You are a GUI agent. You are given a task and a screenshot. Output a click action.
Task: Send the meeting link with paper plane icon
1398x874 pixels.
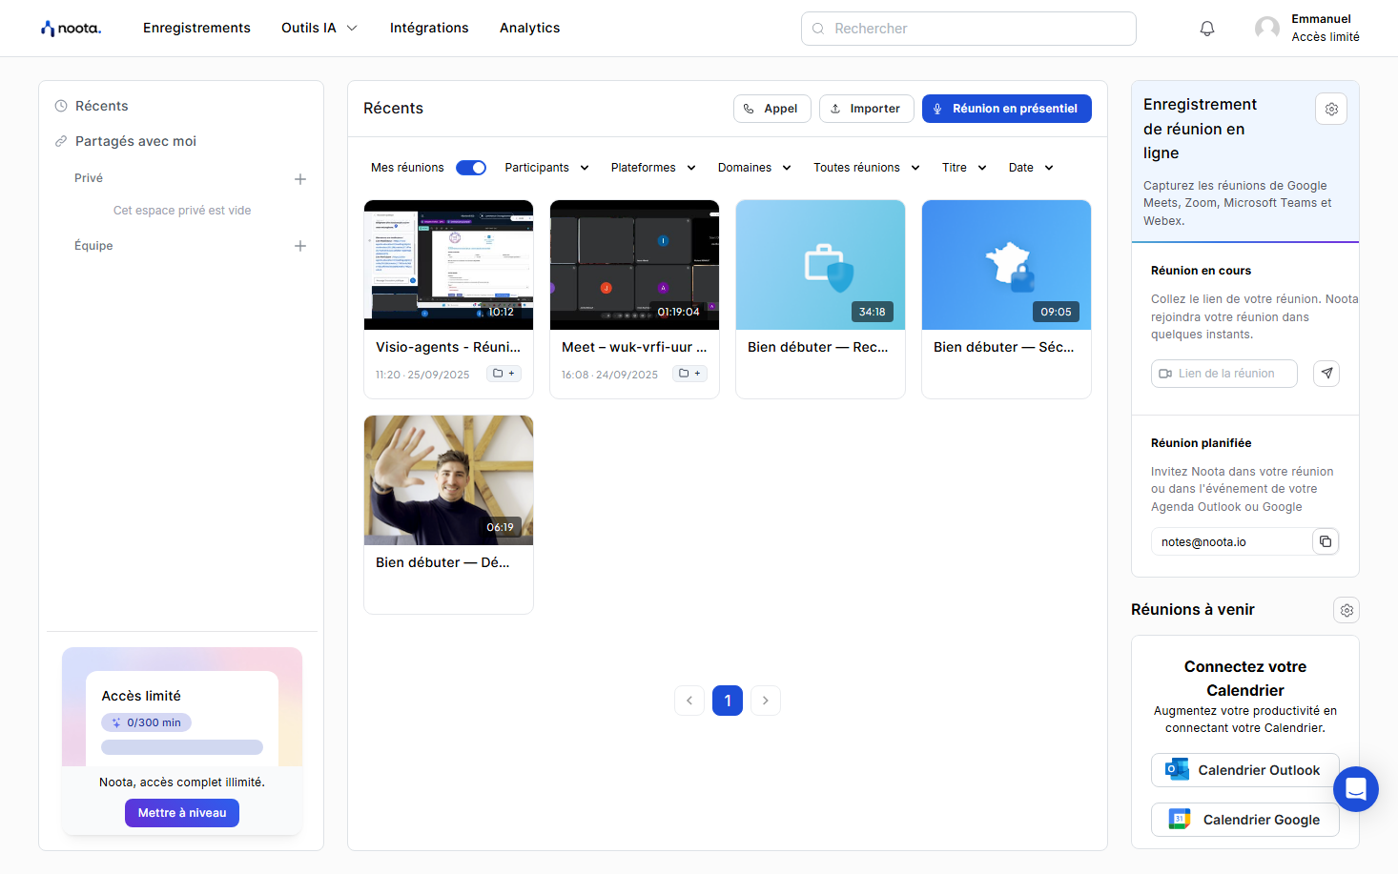tap(1326, 374)
